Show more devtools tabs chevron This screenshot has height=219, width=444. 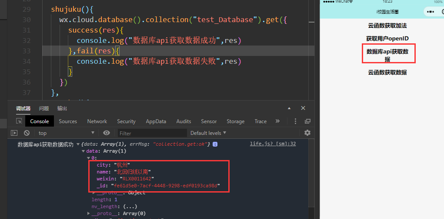click(x=277, y=121)
